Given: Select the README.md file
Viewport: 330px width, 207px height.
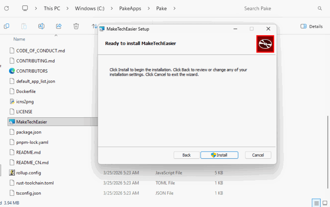Looking at the screenshot, I should click(x=28, y=152).
